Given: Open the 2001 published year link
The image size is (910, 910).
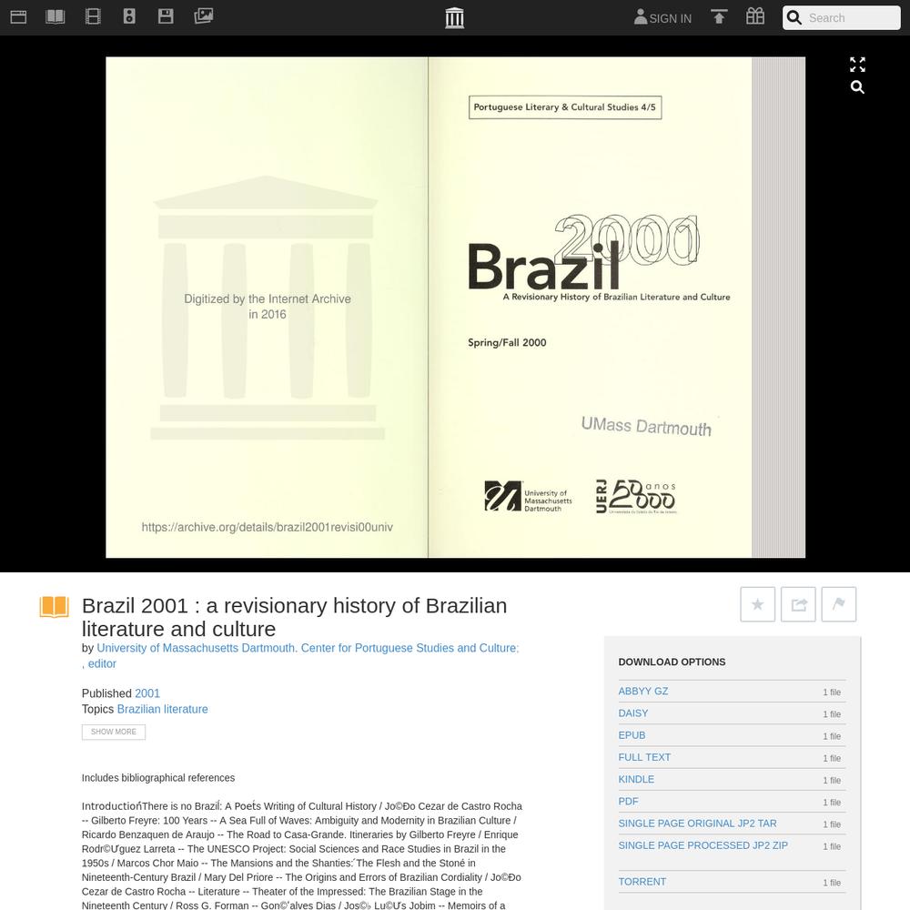Looking at the screenshot, I should pyautogui.click(x=147, y=693).
